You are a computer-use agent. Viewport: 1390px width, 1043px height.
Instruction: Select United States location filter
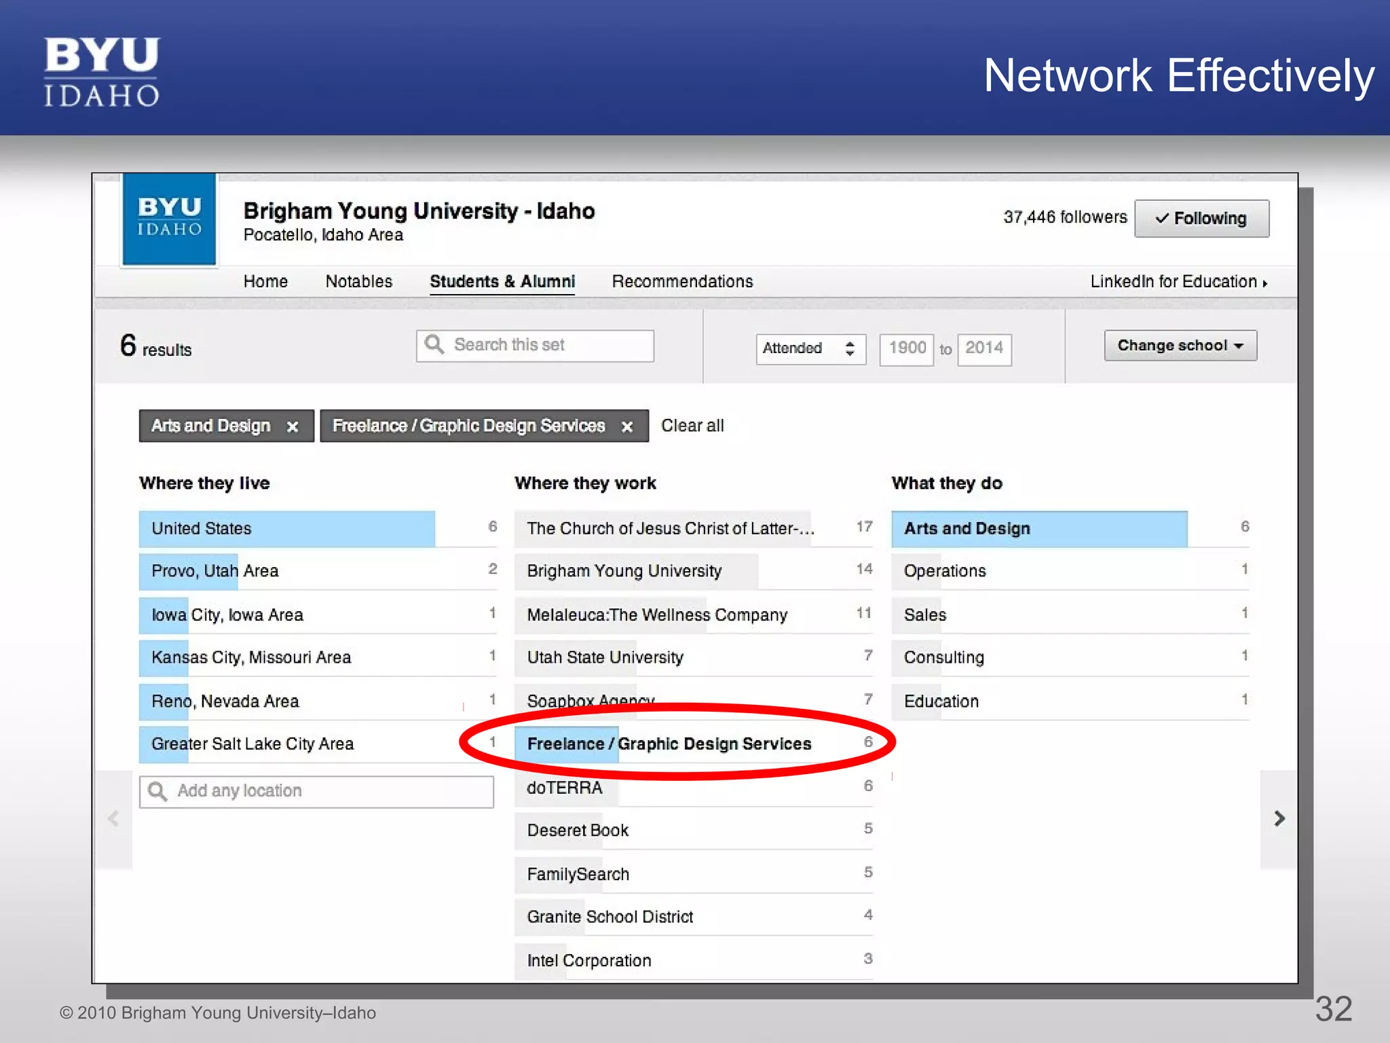tap(318, 528)
